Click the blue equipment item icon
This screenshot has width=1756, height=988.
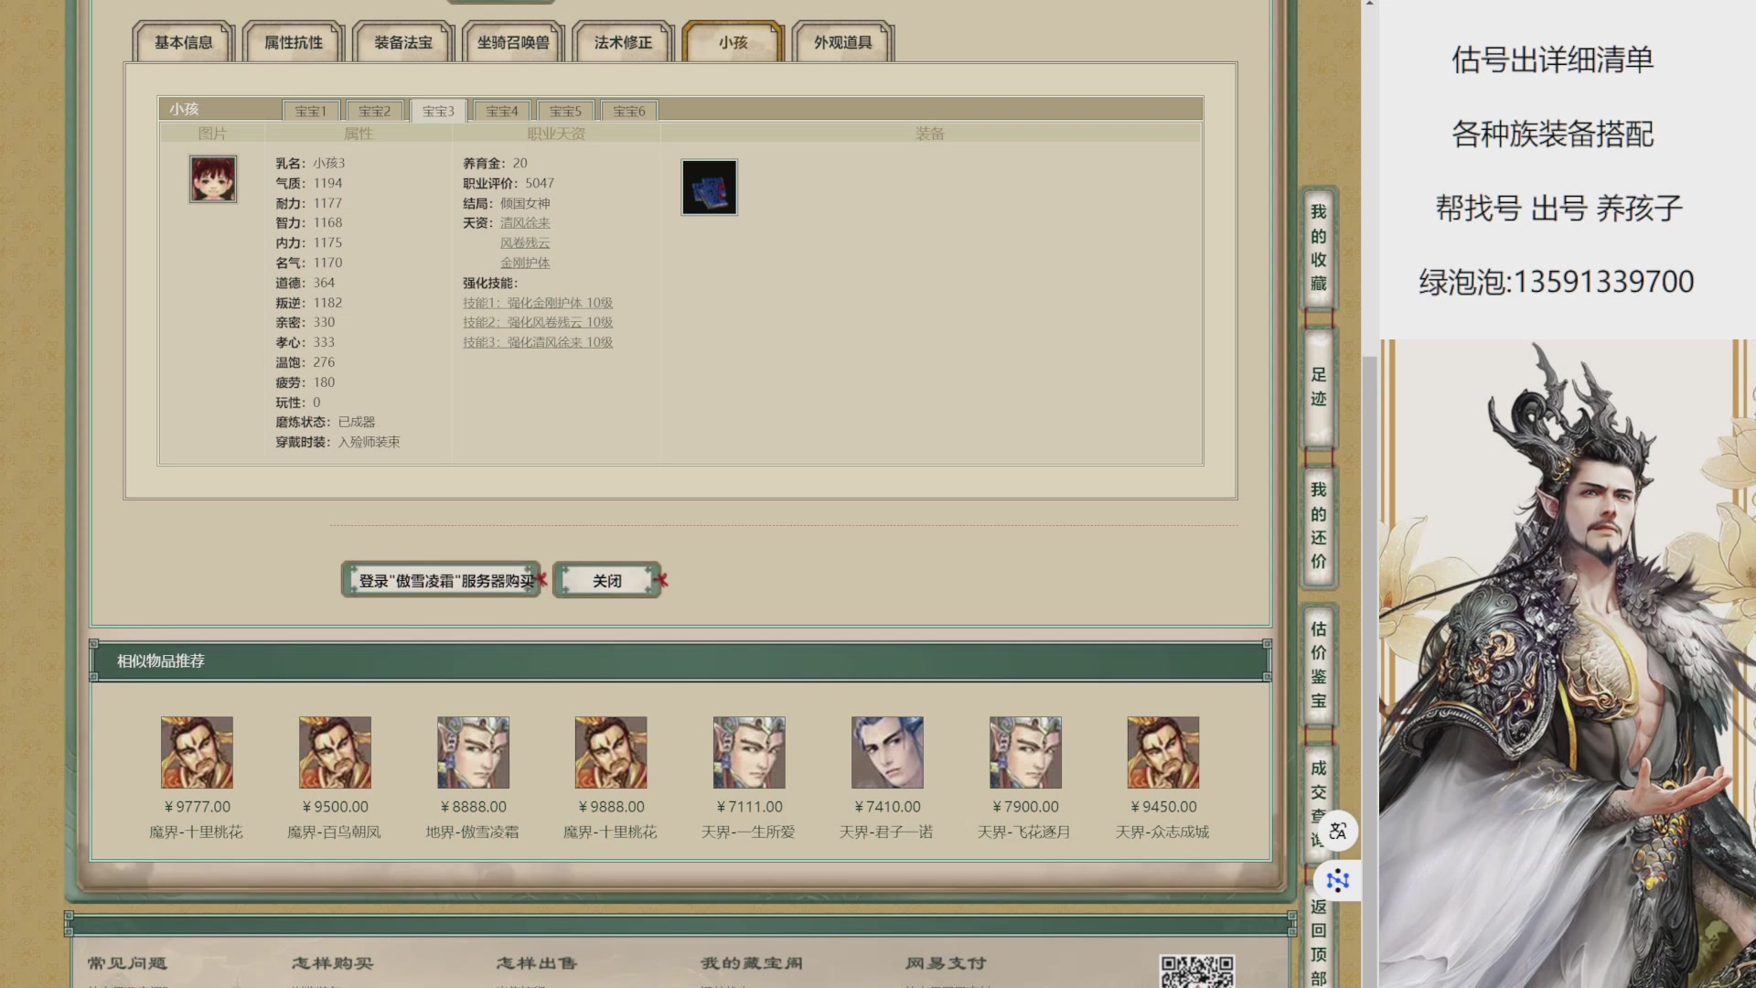click(709, 188)
